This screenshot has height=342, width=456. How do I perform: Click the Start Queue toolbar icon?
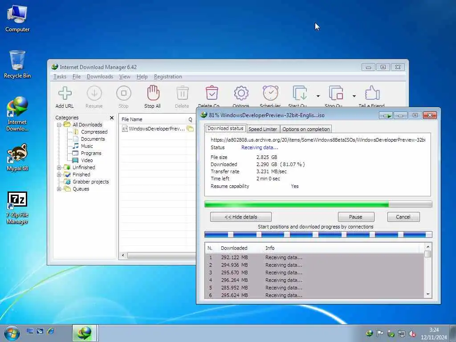point(300,93)
